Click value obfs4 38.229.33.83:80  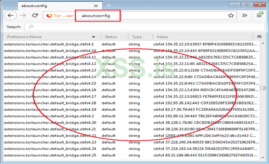click(206, 129)
